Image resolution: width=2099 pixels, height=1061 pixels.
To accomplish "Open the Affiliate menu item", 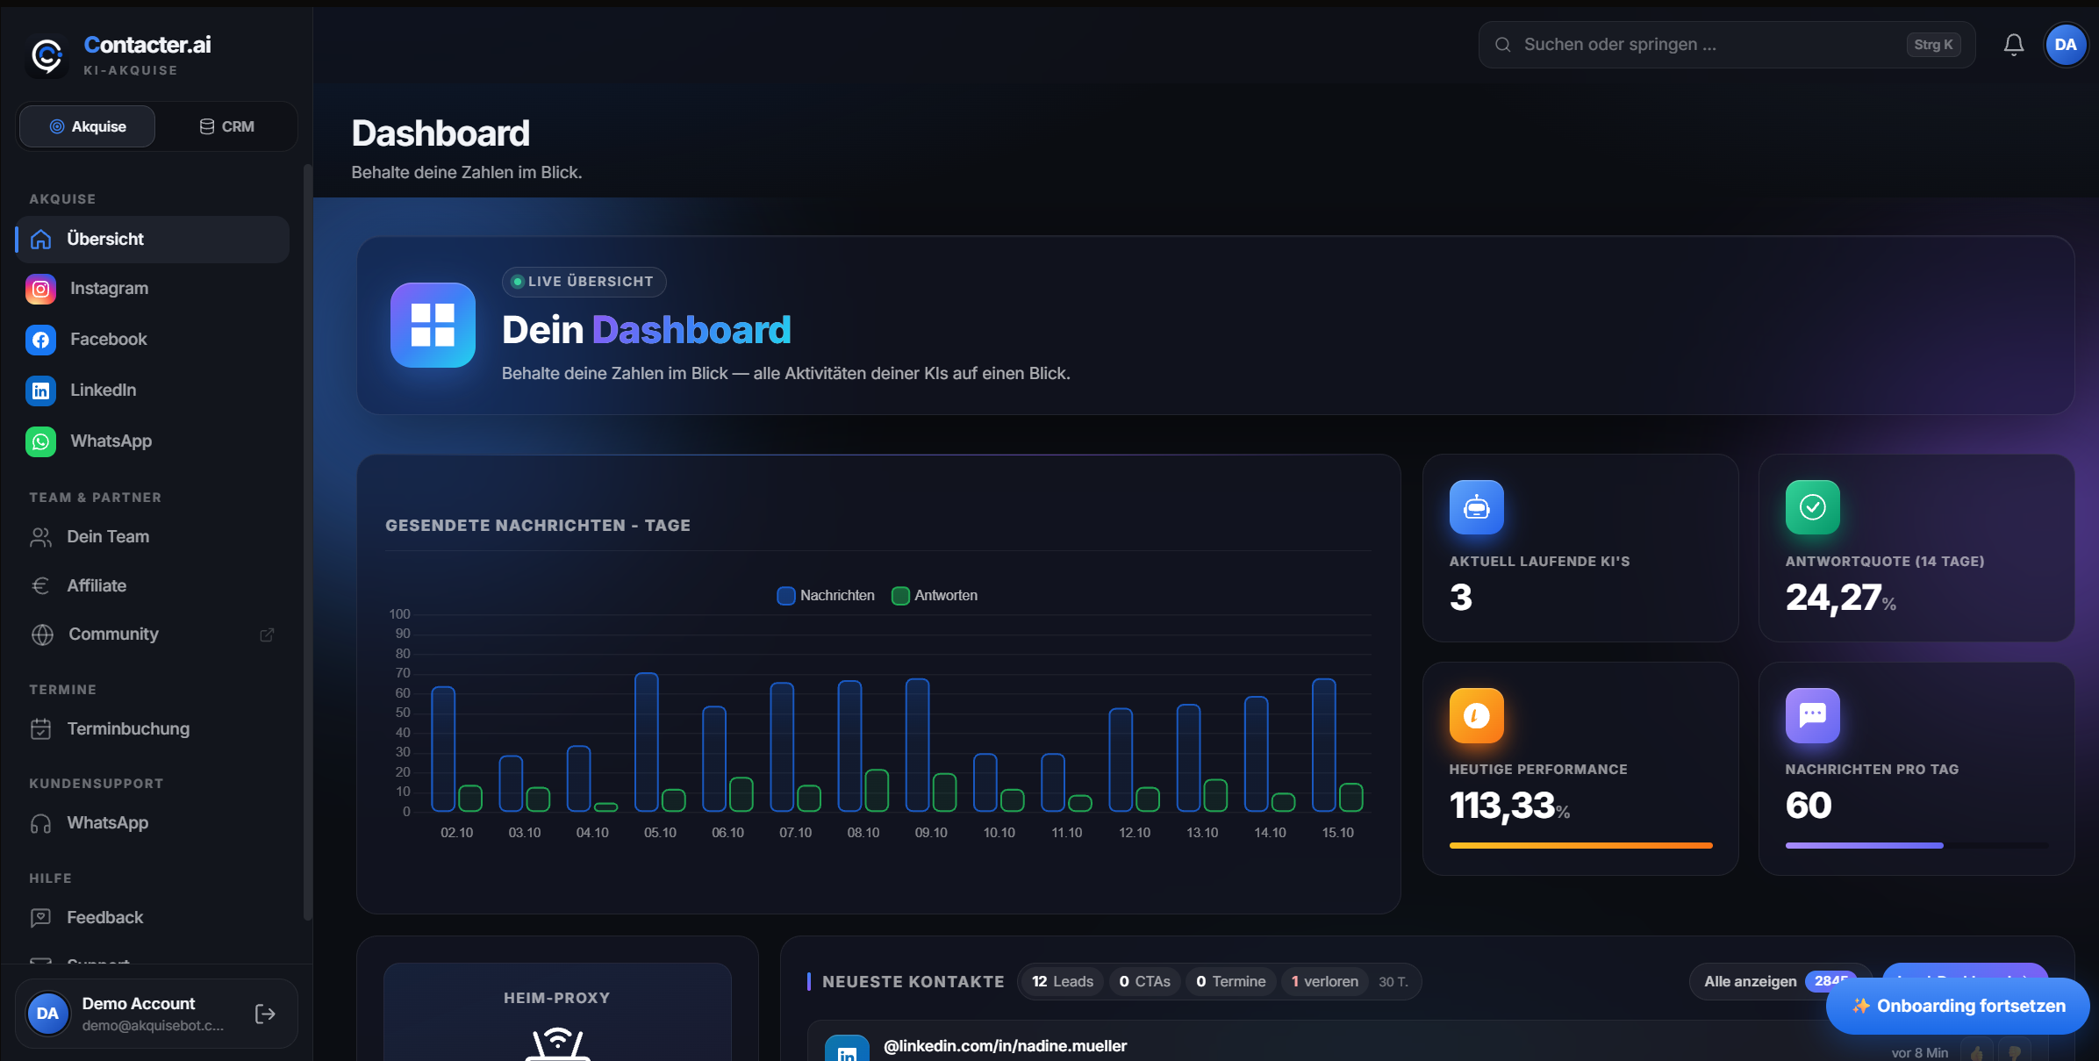I will [x=153, y=585].
